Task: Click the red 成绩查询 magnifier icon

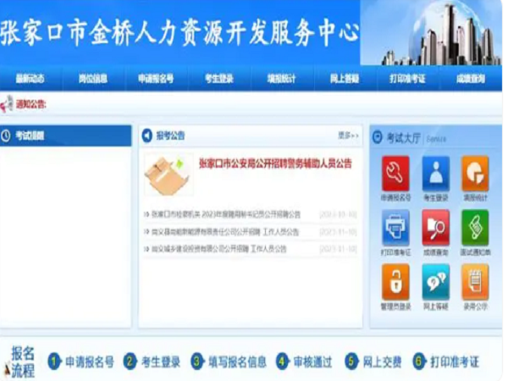Action: click(435, 228)
